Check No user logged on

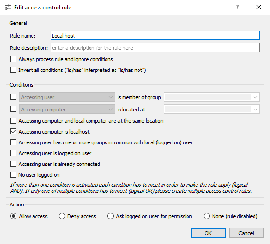pyautogui.click(x=14, y=175)
